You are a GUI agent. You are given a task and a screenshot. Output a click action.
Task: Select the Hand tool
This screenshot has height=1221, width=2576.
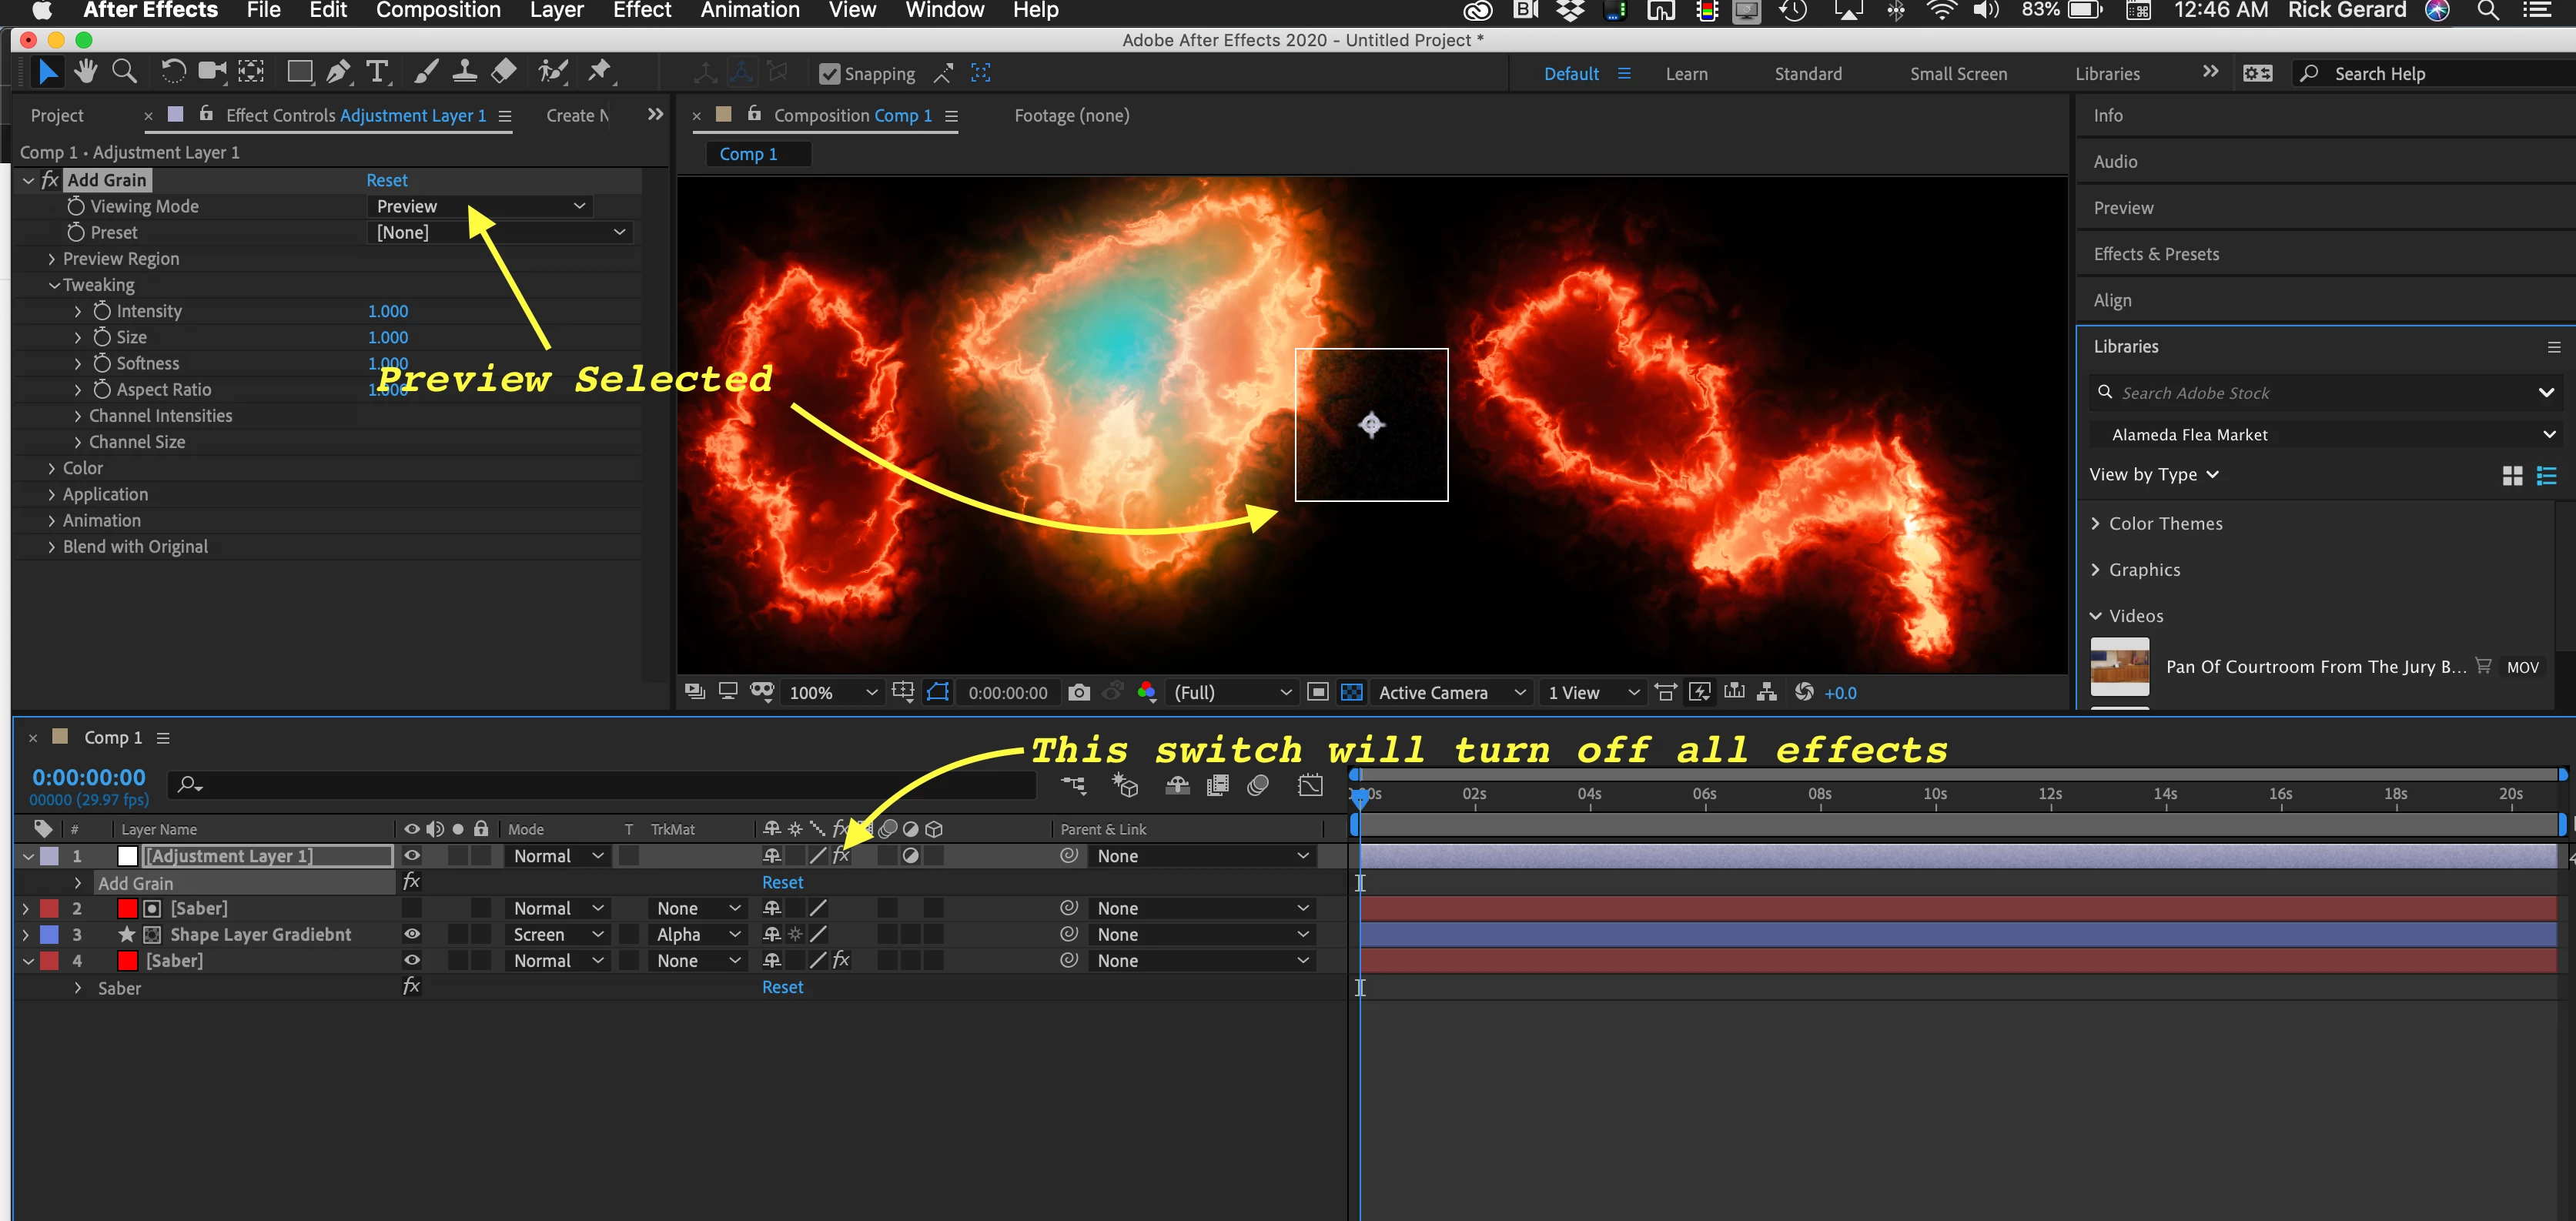coord(86,71)
